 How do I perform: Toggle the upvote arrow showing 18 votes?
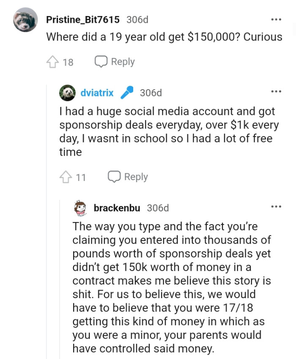(x=53, y=61)
